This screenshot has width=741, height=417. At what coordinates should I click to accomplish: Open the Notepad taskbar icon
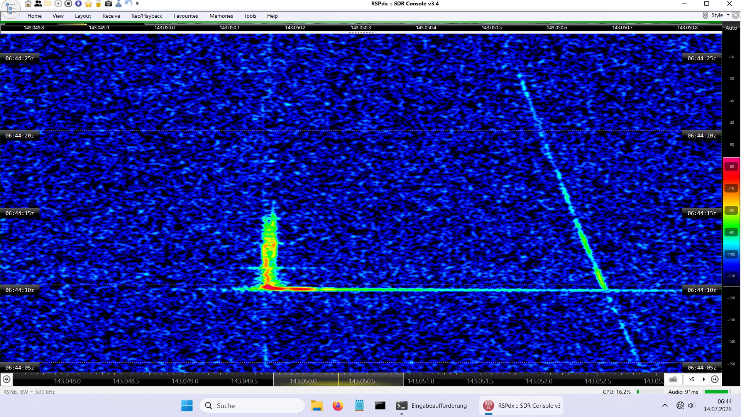[x=359, y=406]
